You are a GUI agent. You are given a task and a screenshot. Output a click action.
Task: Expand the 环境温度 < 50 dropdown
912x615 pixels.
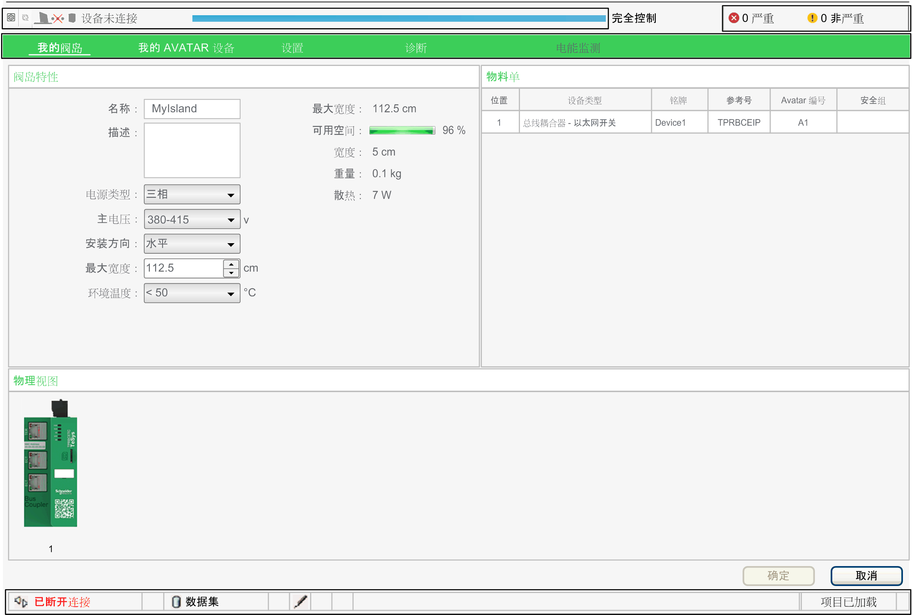pos(192,293)
